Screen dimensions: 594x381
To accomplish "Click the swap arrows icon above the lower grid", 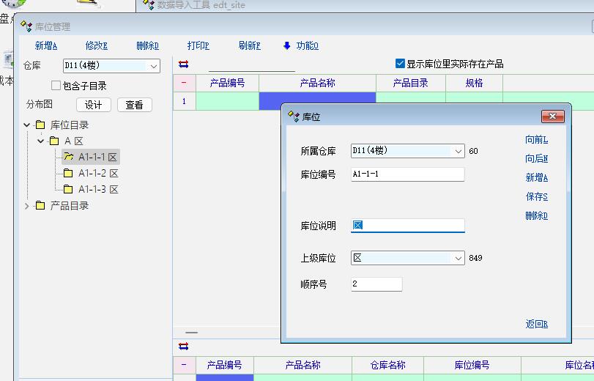I will pos(183,346).
